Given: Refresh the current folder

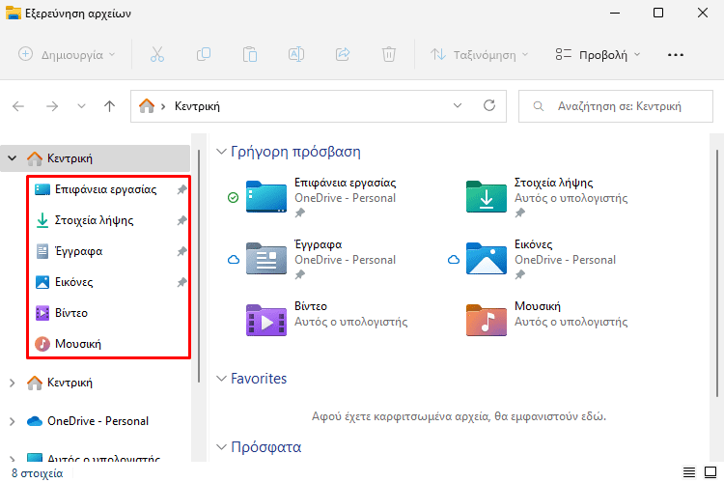Looking at the screenshot, I should [x=489, y=106].
